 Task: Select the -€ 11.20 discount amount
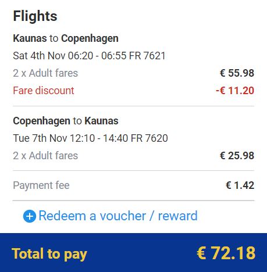point(235,91)
